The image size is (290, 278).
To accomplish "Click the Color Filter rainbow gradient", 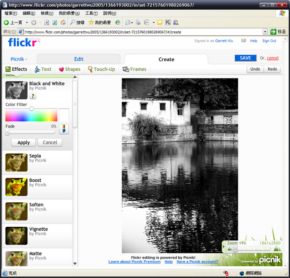I will click(31, 115).
